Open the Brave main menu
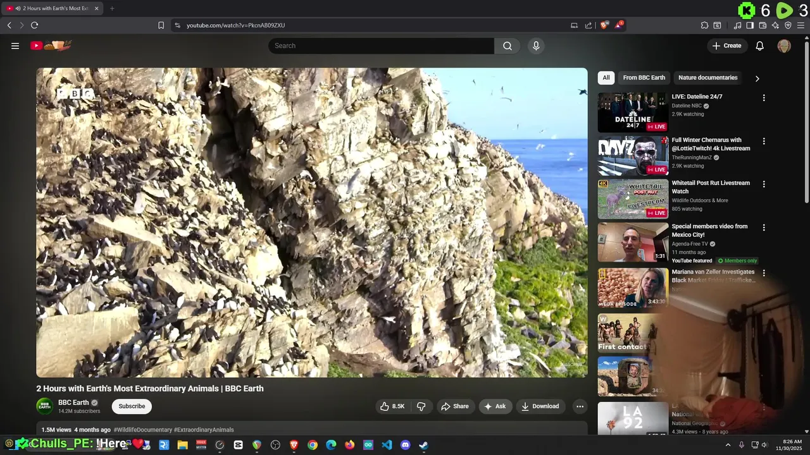The image size is (810, 455). pyautogui.click(x=801, y=25)
